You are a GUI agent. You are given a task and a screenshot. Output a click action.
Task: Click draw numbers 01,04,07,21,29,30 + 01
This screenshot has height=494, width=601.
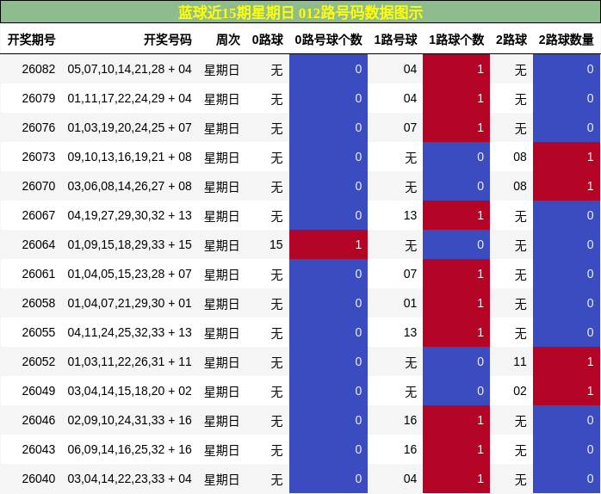(x=129, y=303)
